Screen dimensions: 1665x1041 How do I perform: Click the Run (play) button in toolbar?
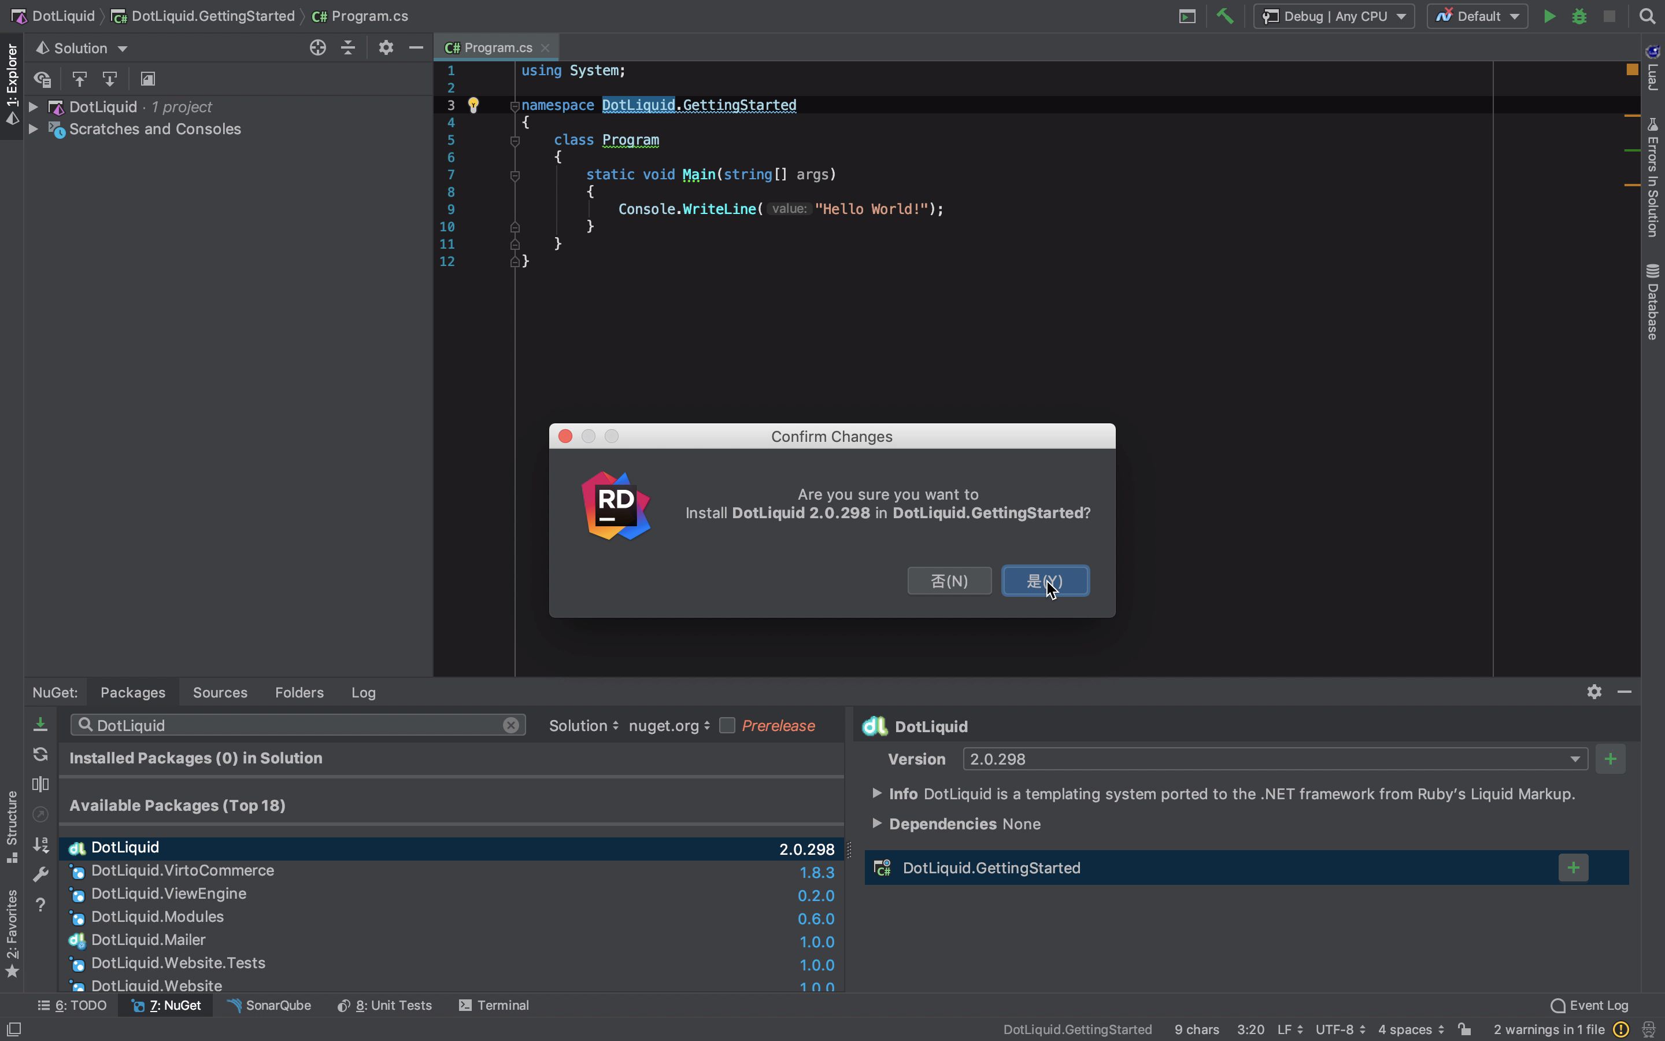(1549, 17)
